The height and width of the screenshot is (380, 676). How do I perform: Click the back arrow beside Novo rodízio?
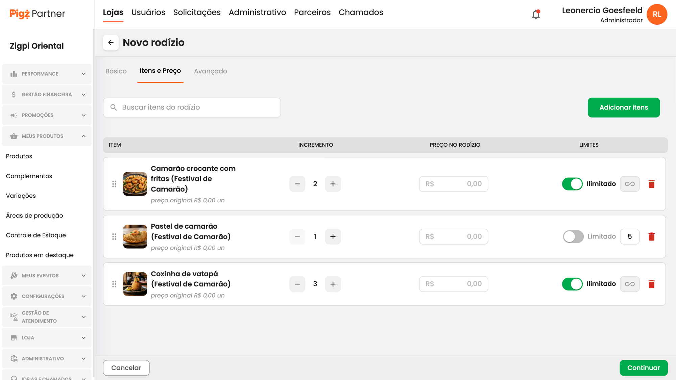pos(111,43)
